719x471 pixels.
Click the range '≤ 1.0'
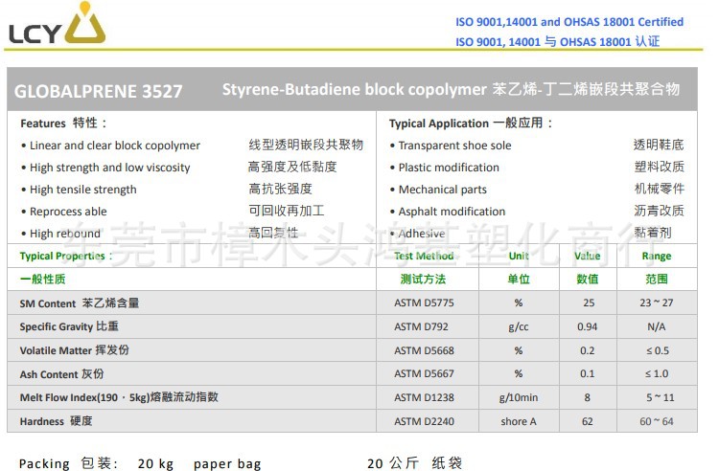pyautogui.click(x=657, y=374)
